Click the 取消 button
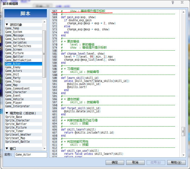 pyautogui.click(x=135, y=162)
